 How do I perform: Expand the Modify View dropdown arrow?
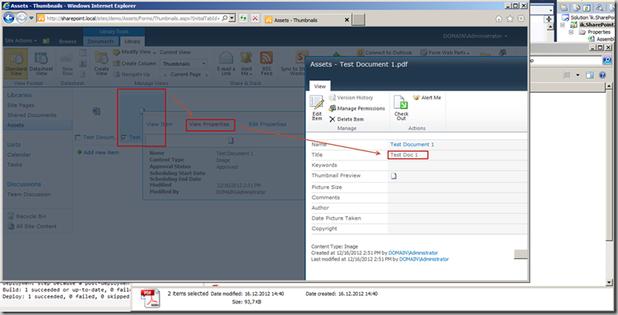pos(155,53)
